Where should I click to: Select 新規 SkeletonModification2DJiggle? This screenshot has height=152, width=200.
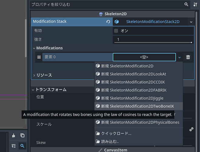click(138, 98)
